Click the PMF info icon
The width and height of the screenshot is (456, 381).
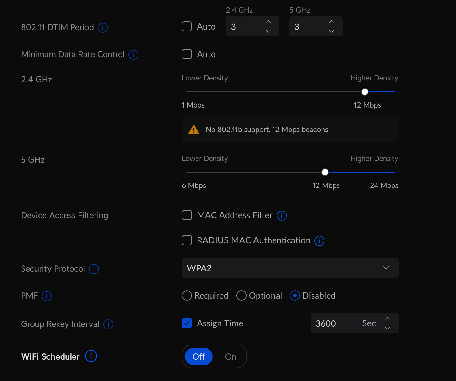coord(47,296)
